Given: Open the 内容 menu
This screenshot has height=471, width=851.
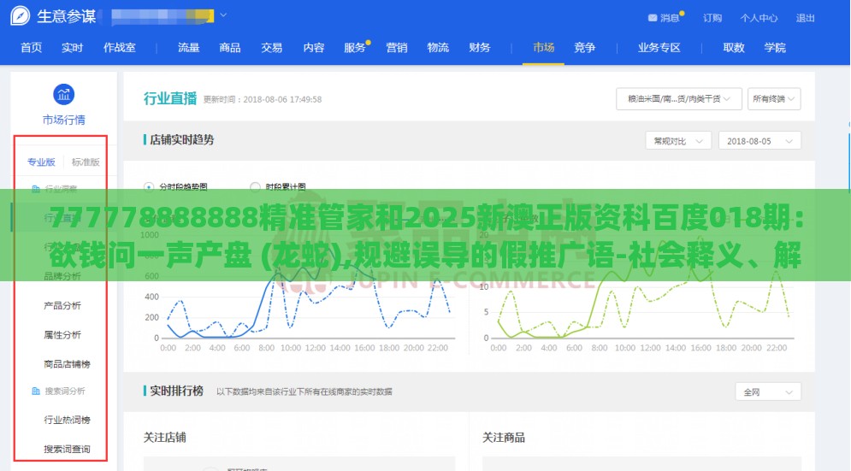Looking at the screenshot, I should point(314,48).
